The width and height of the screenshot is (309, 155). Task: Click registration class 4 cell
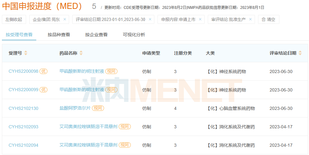point(175,108)
